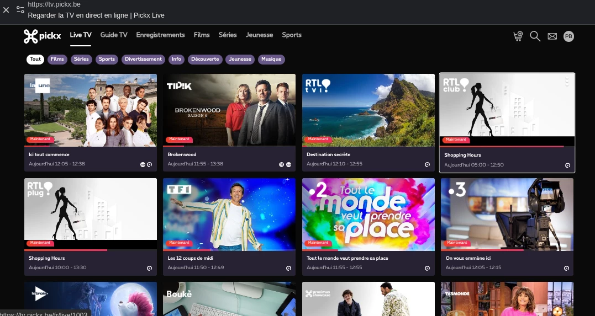Viewport: 595px width, 316px height.
Task: Select the Films filter chip
Action: (57, 59)
